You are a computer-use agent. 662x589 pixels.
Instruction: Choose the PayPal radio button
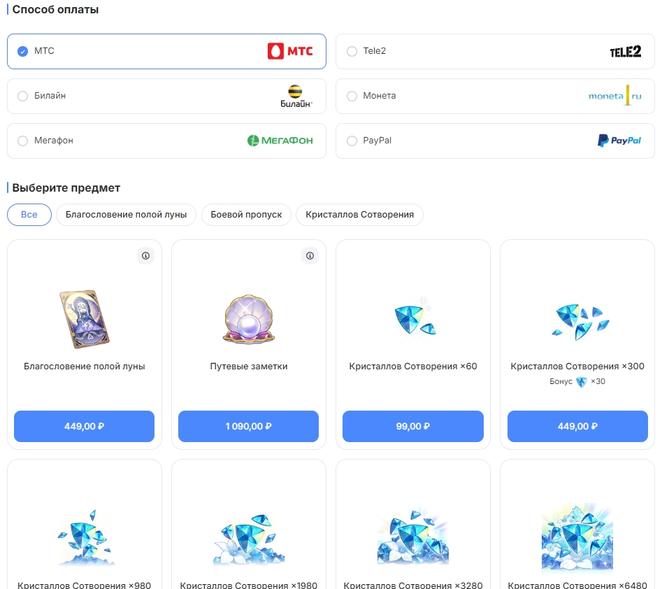coord(352,141)
